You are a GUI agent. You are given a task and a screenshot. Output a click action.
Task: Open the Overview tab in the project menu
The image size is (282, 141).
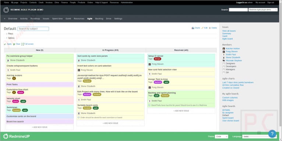(13, 19)
